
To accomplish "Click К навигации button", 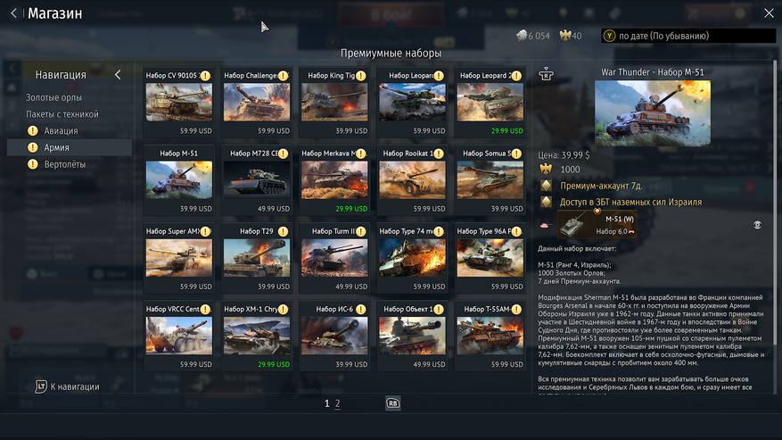I will [x=68, y=386].
